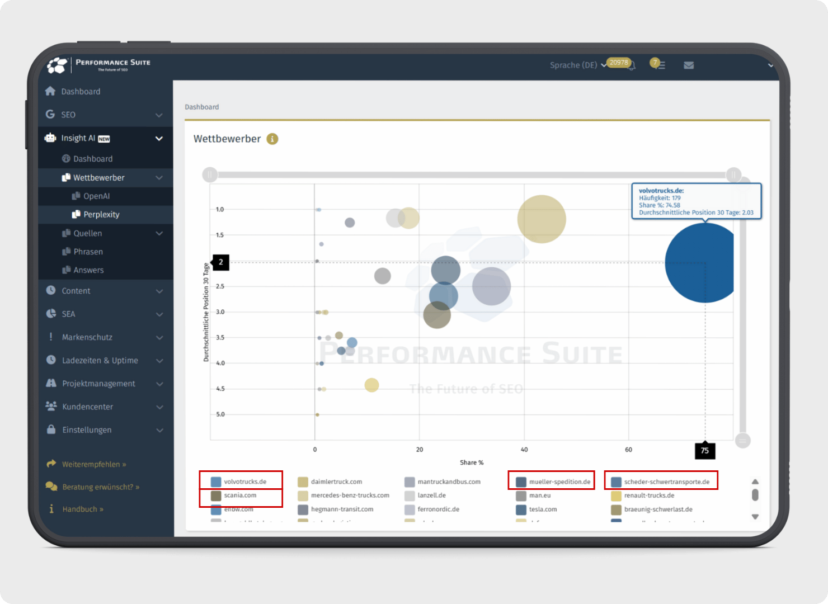
Task: Expand the Projektmanagement chevron
Action: pos(159,384)
